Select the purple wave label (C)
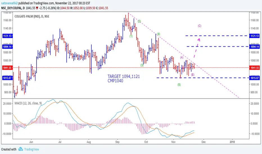262x154 pixels. click(x=199, y=26)
